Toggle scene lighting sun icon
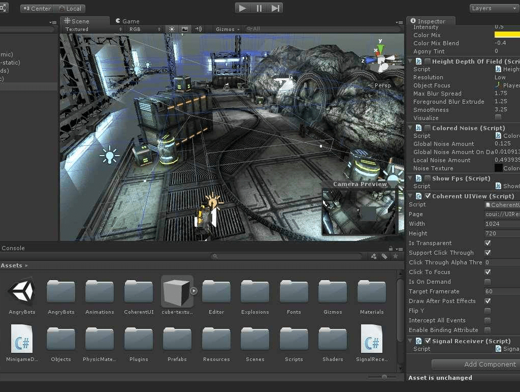The width and height of the screenshot is (520, 392). [172, 29]
